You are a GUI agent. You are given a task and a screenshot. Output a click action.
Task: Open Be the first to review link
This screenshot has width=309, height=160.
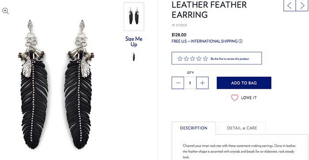pyautogui.click(x=230, y=59)
